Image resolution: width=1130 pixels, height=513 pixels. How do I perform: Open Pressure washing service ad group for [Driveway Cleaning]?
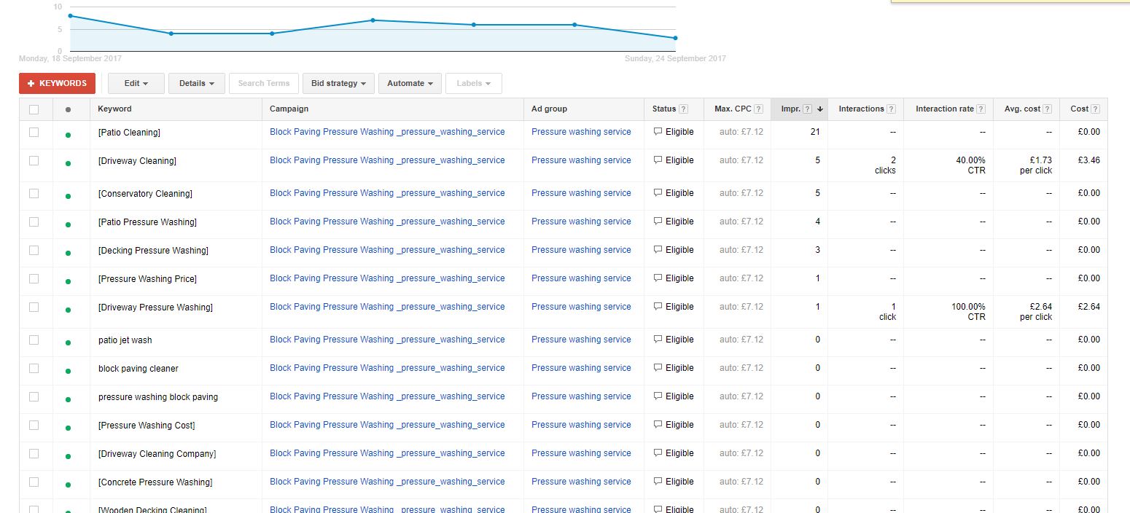[x=581, y=160]
